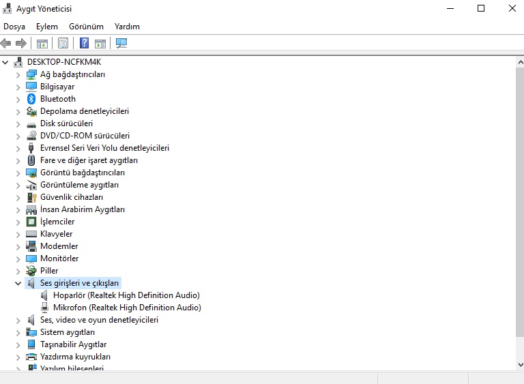Expand the Görüntü bağdaştırıcıları category
This screenshot has height=384, width=524.
[x=18, y=173]
